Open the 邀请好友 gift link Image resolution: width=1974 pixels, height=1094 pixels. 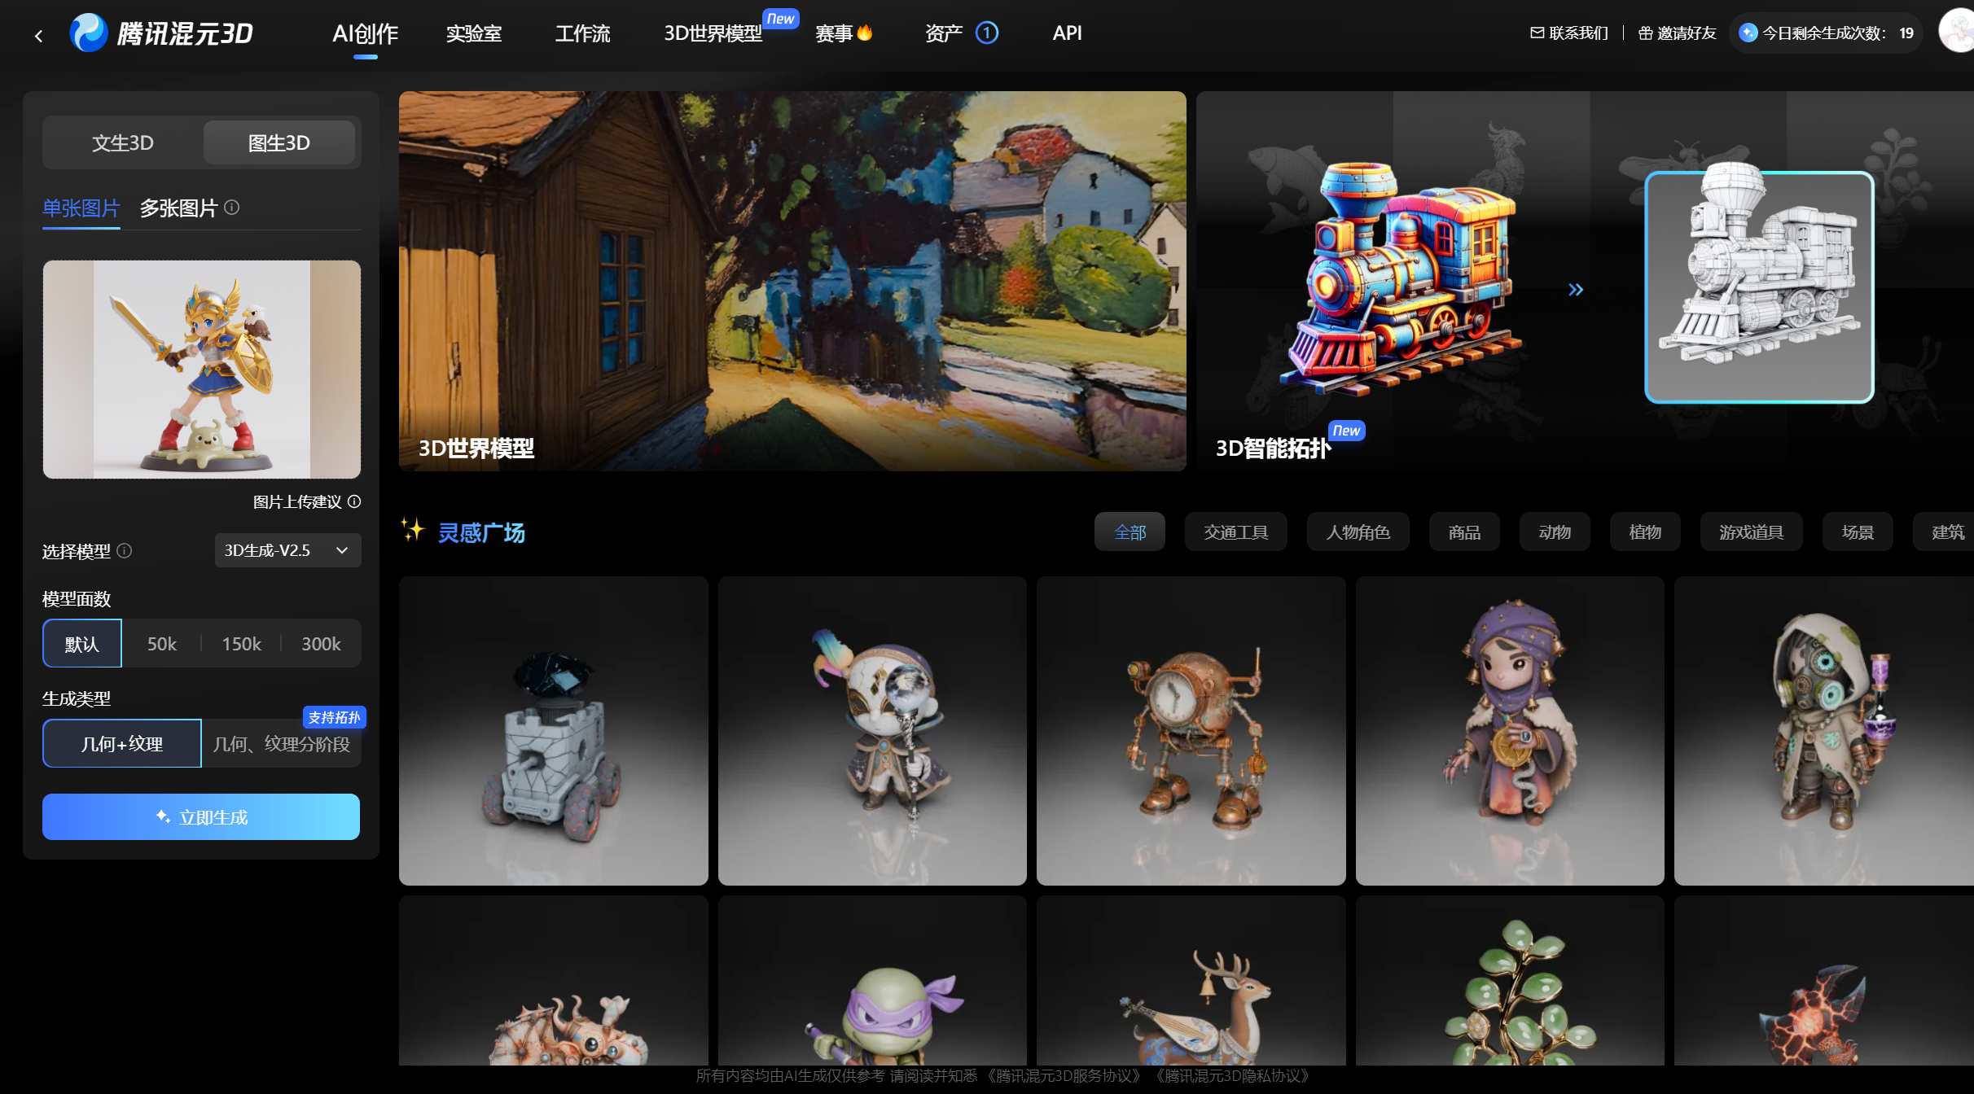pos(1677,33)
